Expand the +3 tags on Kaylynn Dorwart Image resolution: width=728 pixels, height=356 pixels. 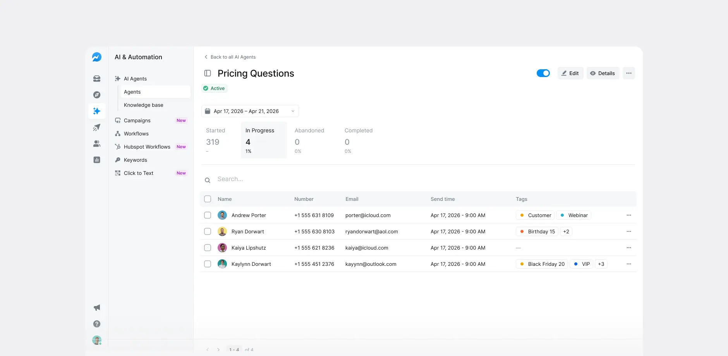click(x=601, y=264)
